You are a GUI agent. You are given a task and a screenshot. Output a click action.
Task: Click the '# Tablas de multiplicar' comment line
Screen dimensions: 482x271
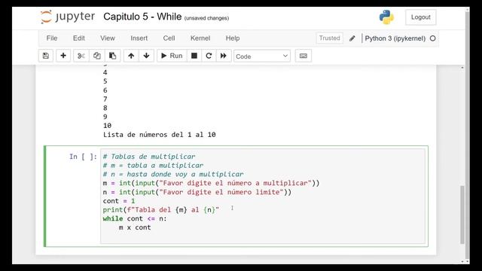149,157
